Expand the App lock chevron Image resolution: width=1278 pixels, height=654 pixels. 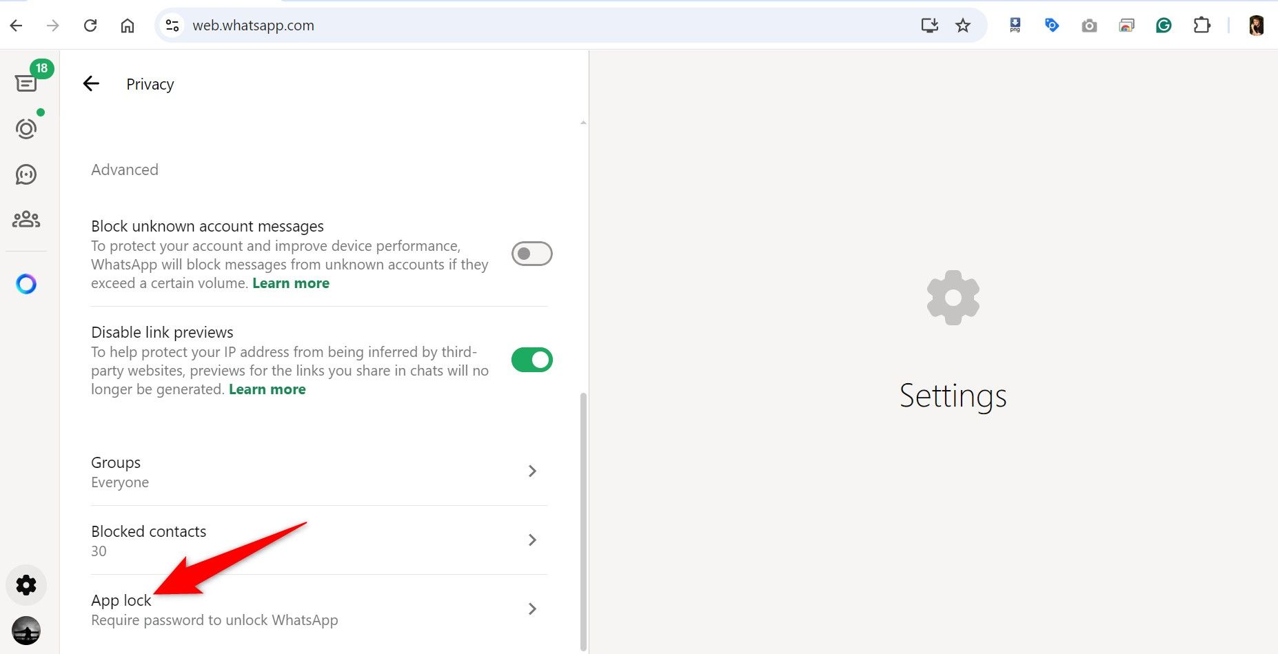click(x=532, y=609)
